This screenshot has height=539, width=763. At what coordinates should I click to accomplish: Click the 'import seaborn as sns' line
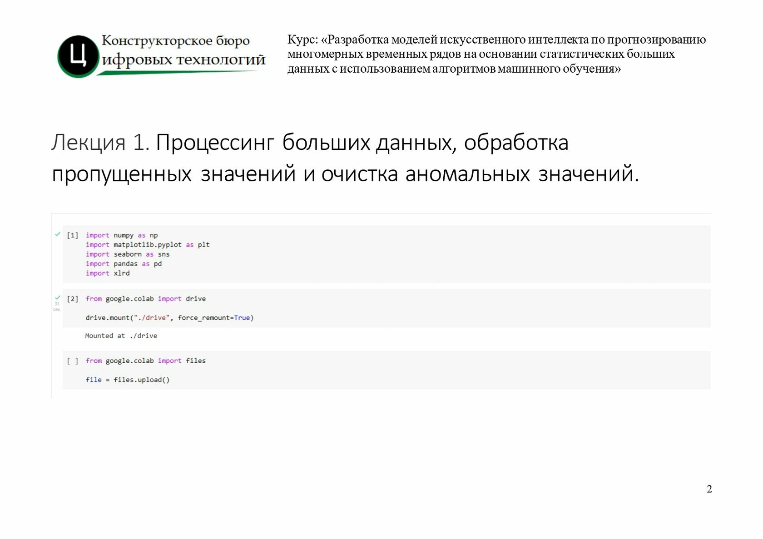click(128, 254)
